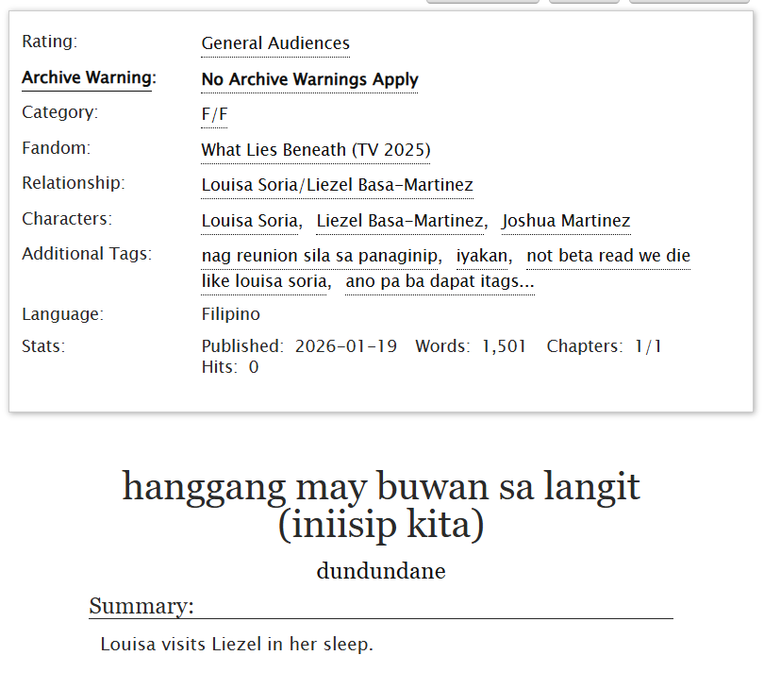Image resolution: width=764 pixels, height=689 pixels.
Task: Click the Hits value 0
Action: (x=254, y=367)
